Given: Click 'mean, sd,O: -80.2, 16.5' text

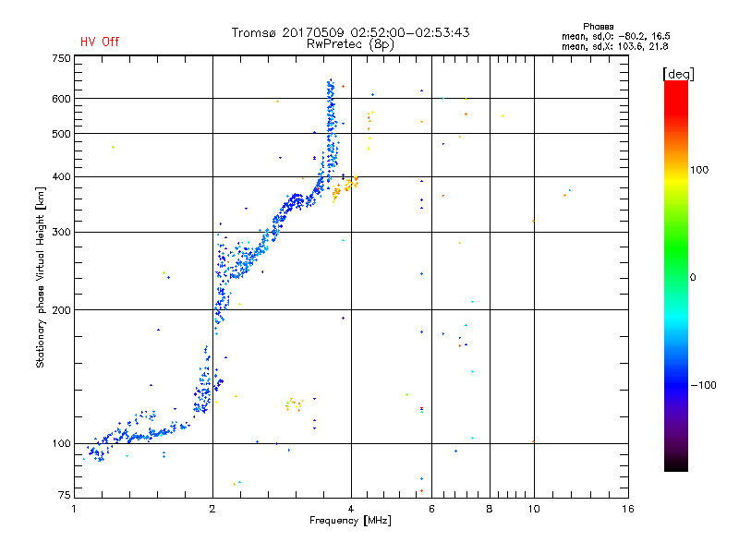Looking at the screenshot, I should [615, 36].
